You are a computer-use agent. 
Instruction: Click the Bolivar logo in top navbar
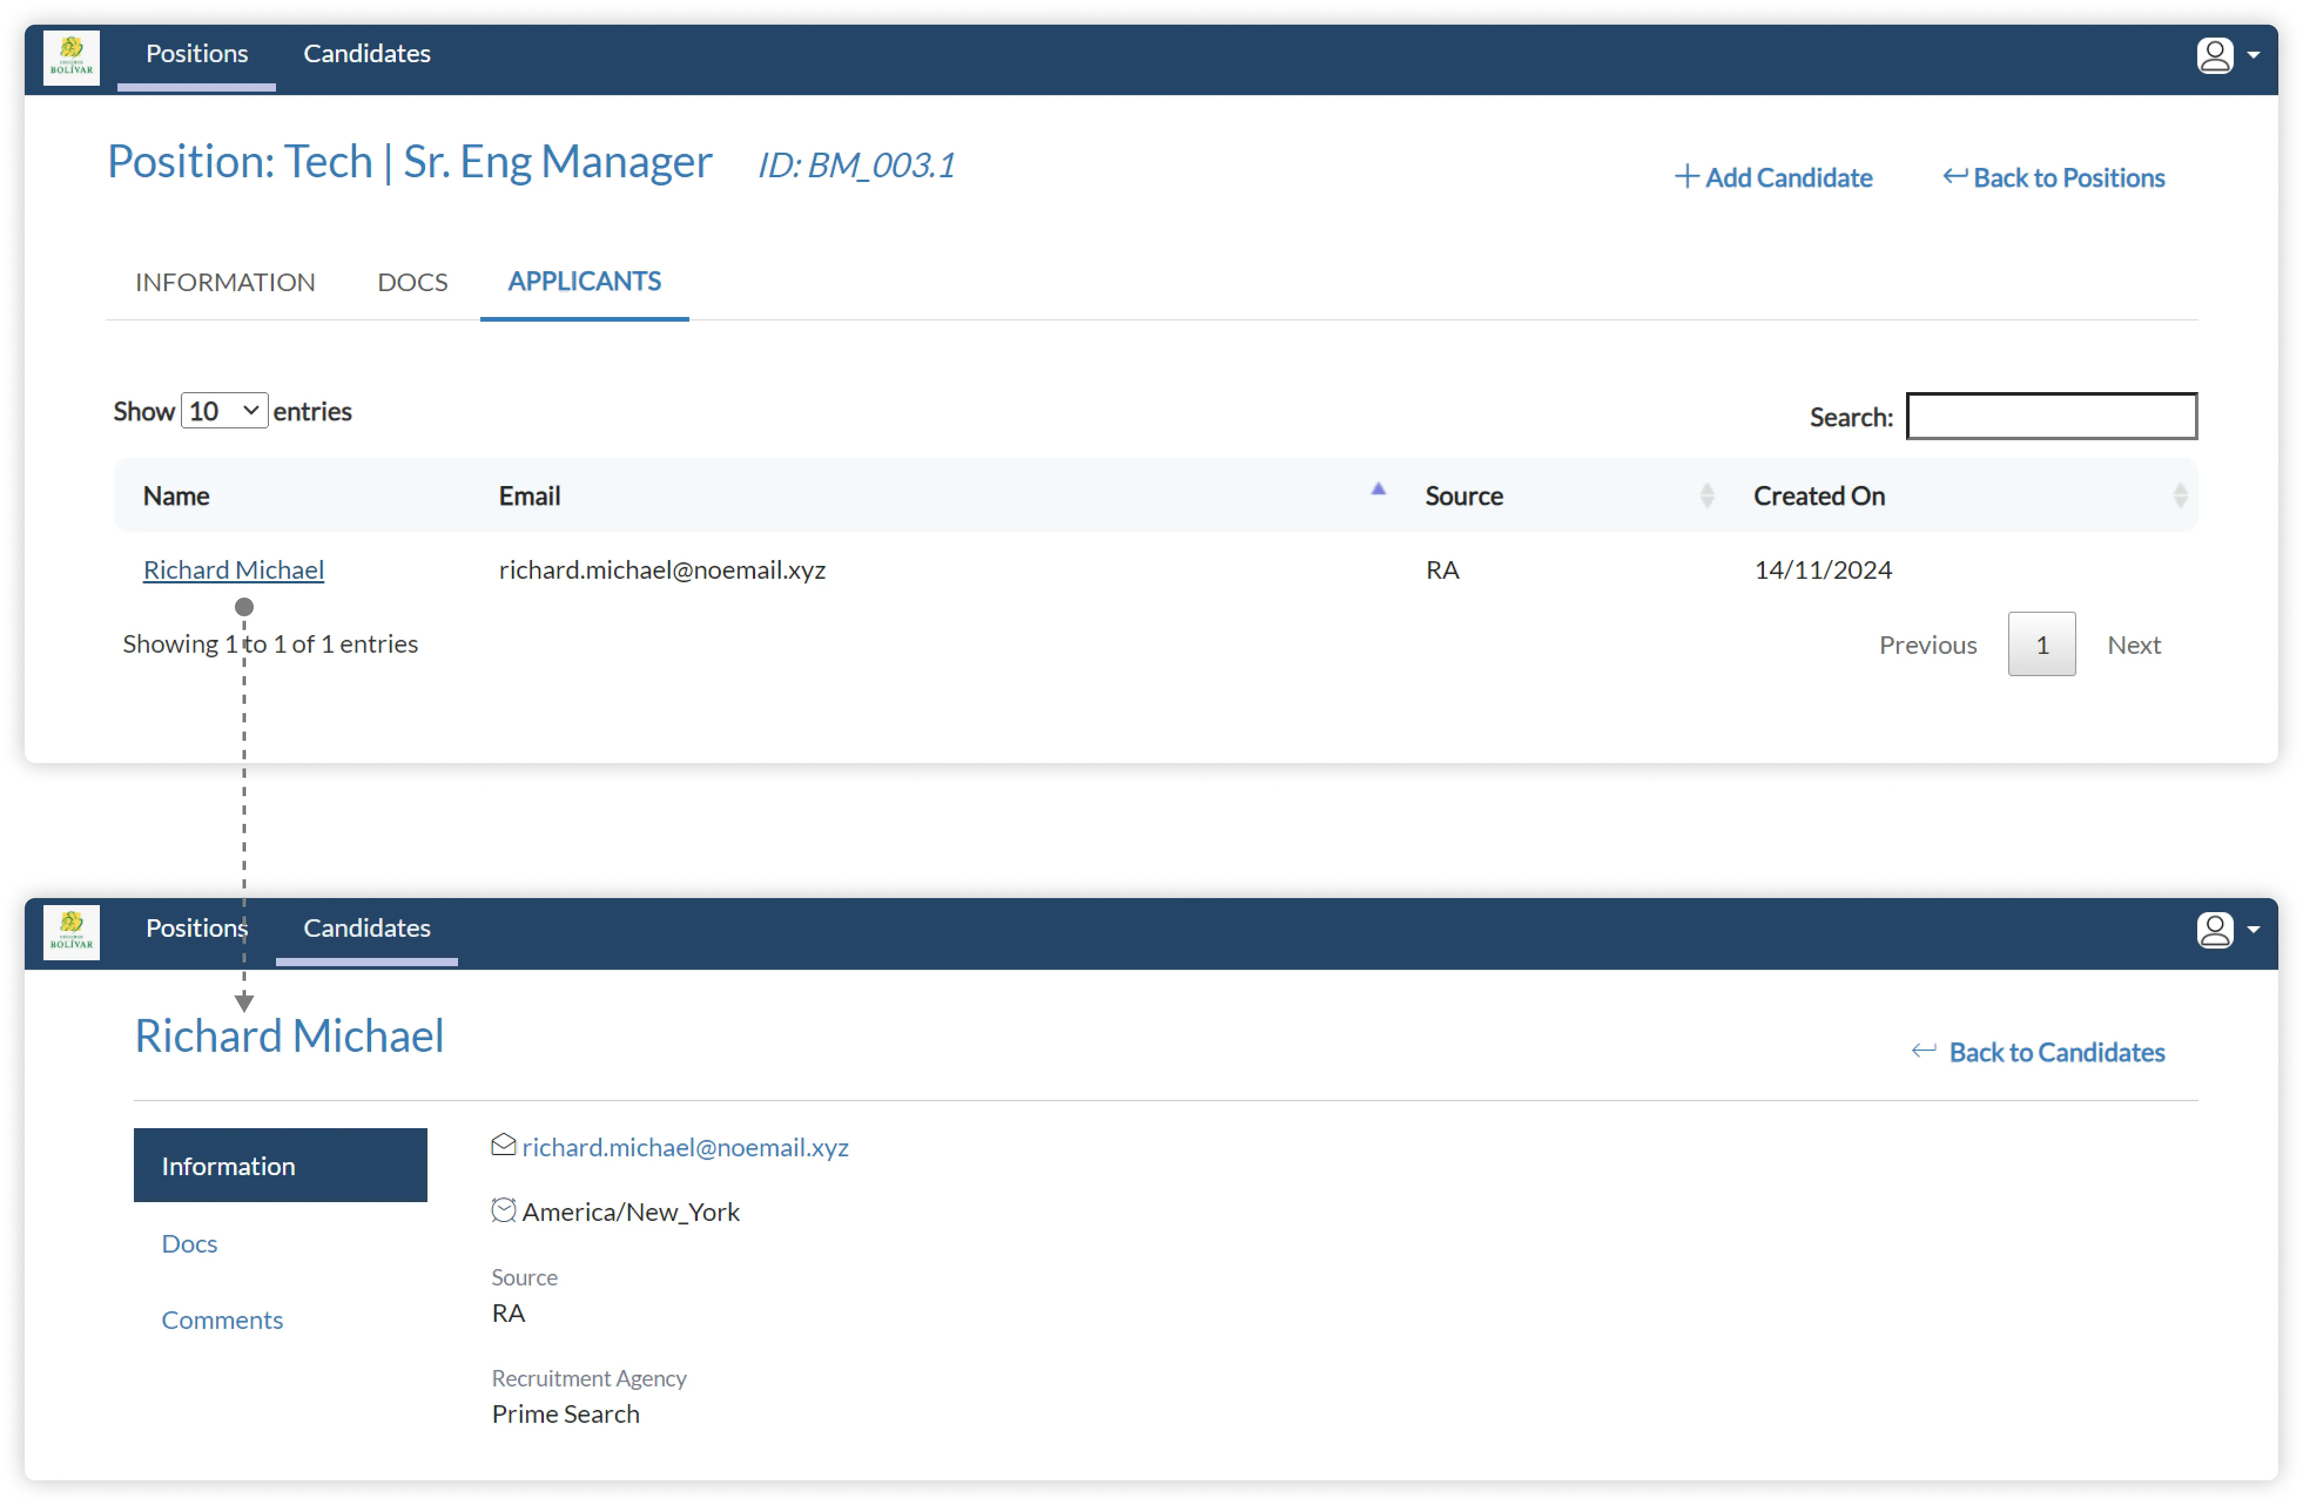pos(72,58)
